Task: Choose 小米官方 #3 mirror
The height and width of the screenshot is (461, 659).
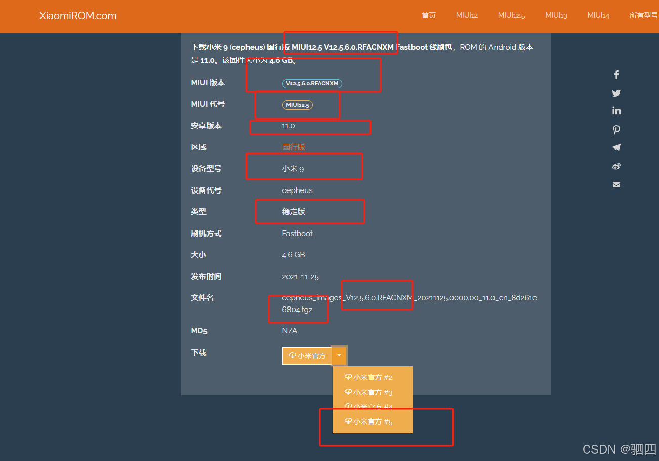Action: click(x=373, y=392)
